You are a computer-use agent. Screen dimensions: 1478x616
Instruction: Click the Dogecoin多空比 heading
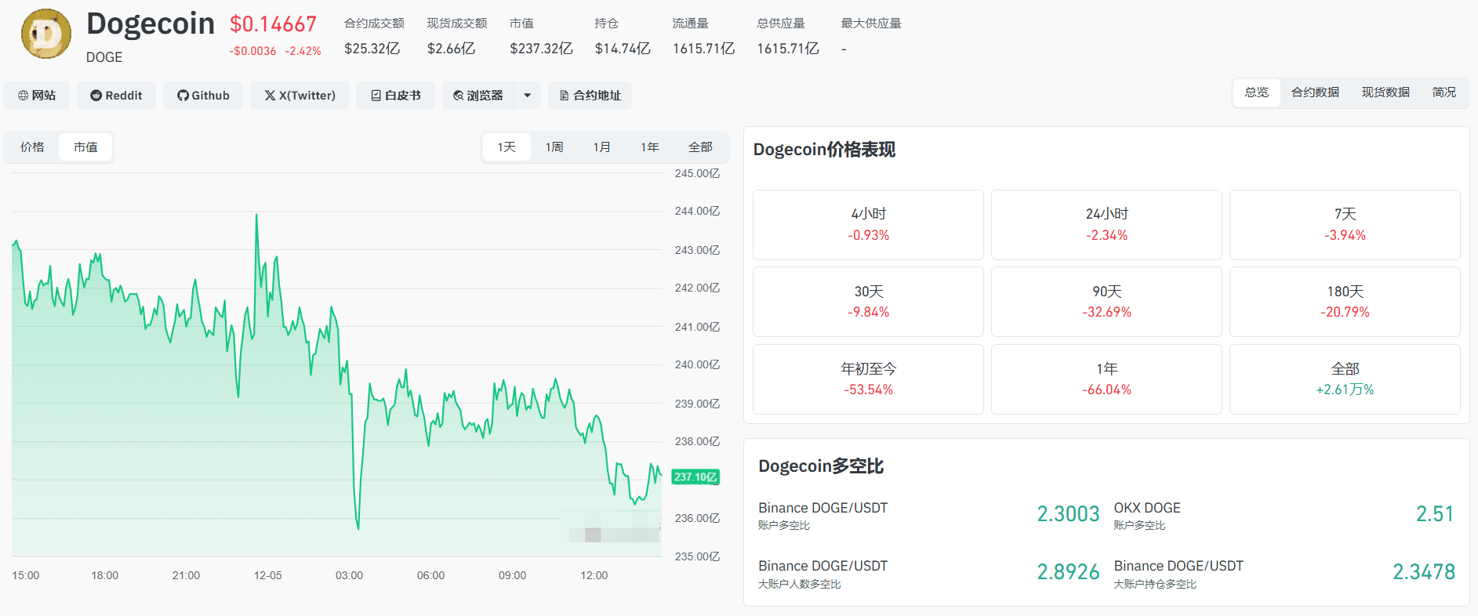pos(821,466)
